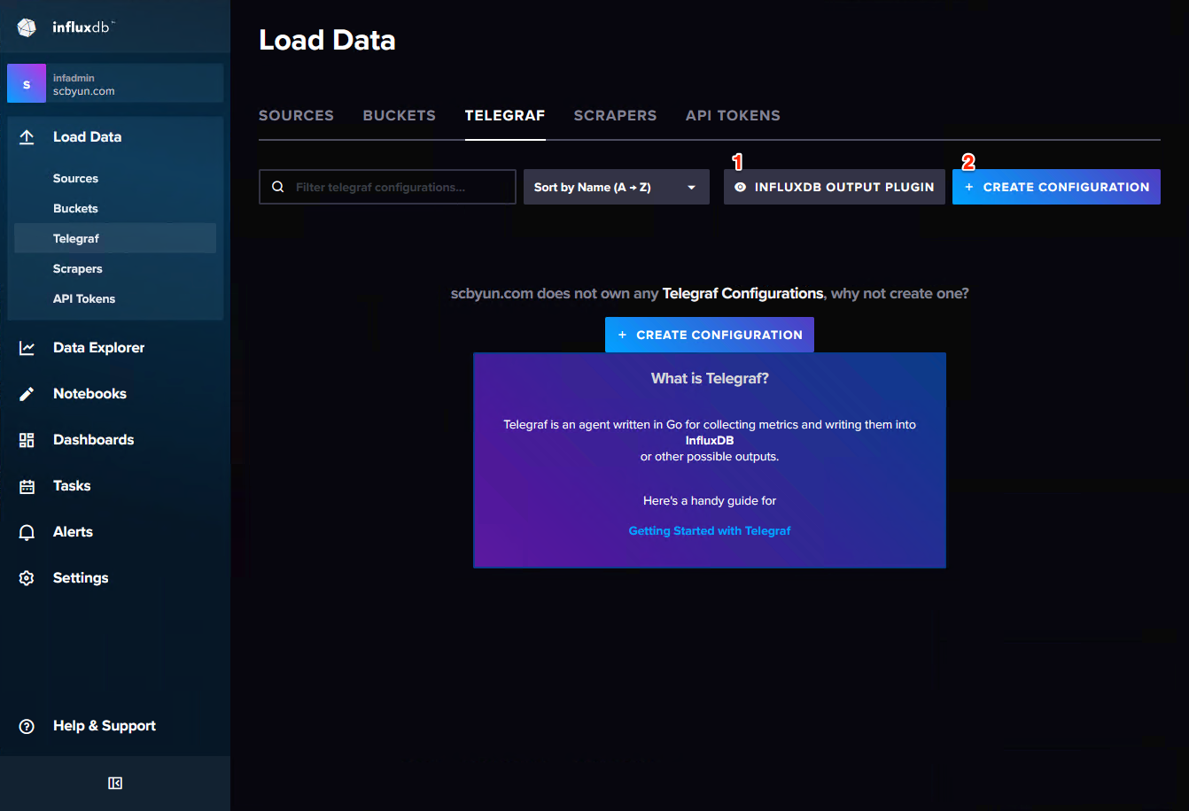The image size is (1189, 811).
Task: Click the Tasks calendar icon
Action: tap(27, 486)
